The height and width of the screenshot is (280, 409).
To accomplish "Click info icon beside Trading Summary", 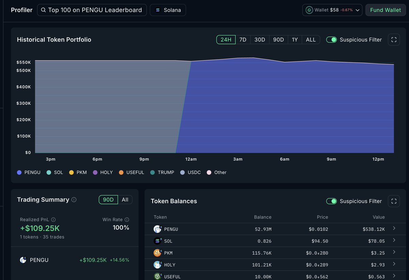I will tap(74, 200).
